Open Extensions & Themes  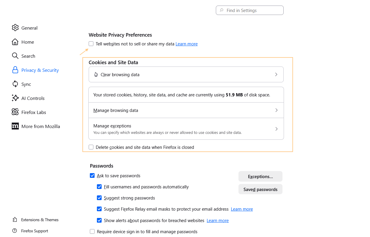tap(40, 219)
